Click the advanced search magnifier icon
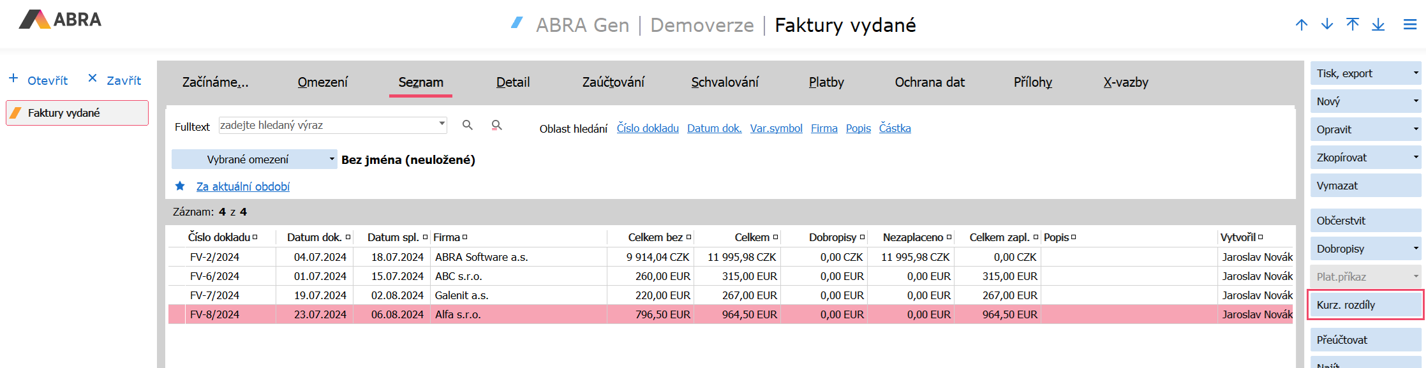This screenshot has height=368, width=1426. (496, 125)
